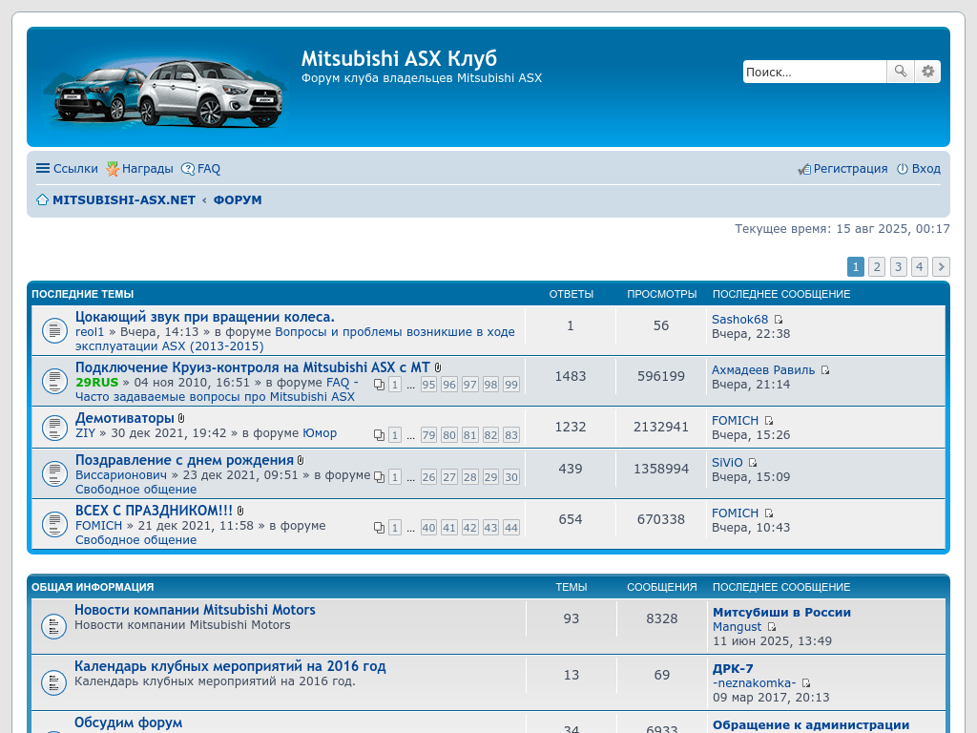
Task: Open Виссарионович author profile
Action: [x=121, y=475]
